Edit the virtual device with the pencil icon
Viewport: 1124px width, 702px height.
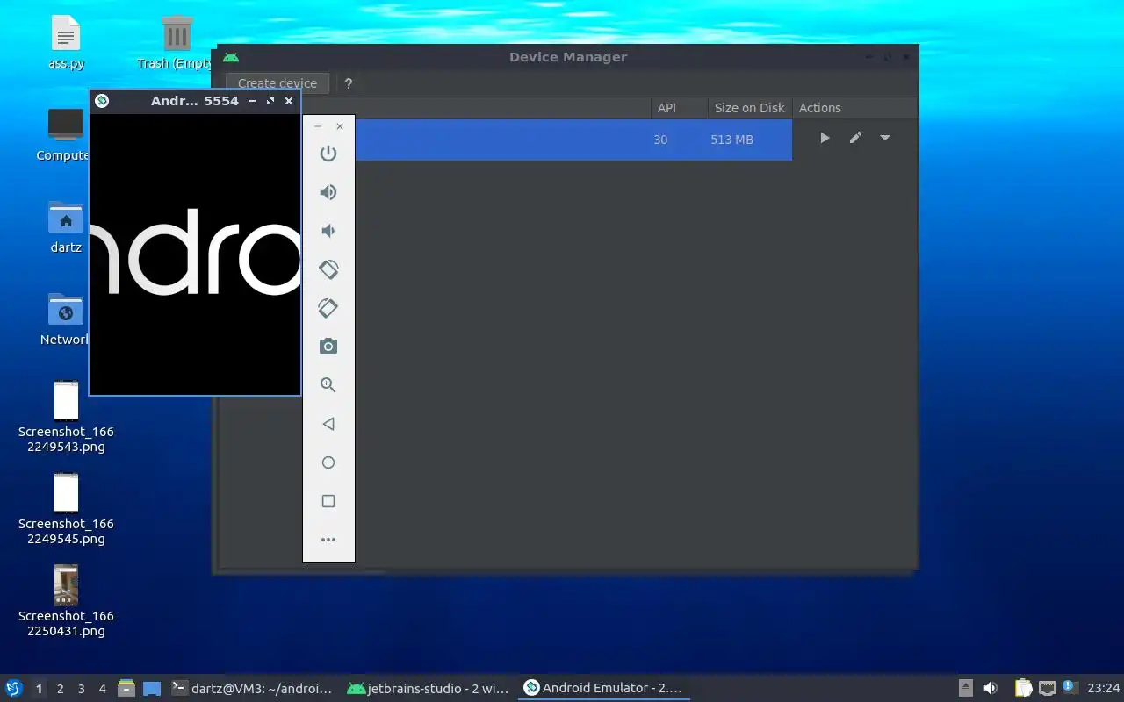tap(855, 138)
